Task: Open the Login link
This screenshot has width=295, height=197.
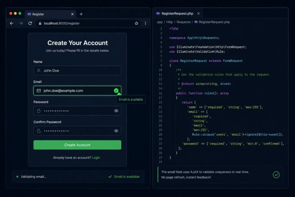Action: click(96, 158)
